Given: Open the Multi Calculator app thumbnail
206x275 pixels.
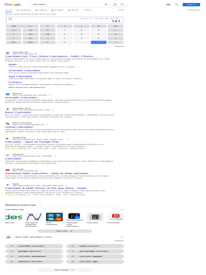Looking at the screenshot, I should click(x=54, y=217).
